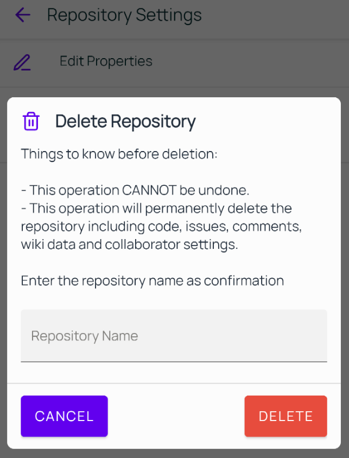Click the Delete Repository dialog heading
This screenshot has height=458, width=349.
[x=125, y=121]
